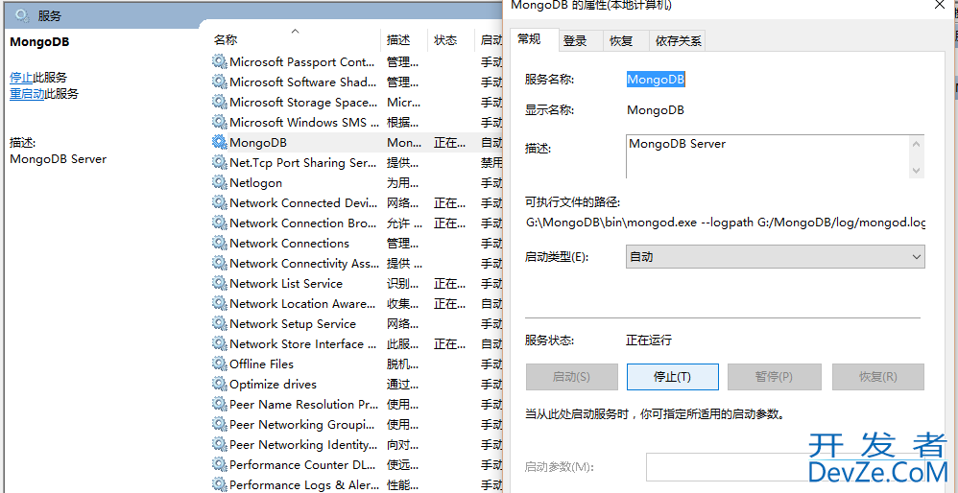Click the gear icon beside Netlogon
This screenshot has width=958, height=493.
(x=219, y=182)
